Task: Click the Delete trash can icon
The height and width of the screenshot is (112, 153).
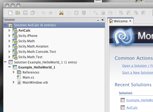Action: pos(84,13)
